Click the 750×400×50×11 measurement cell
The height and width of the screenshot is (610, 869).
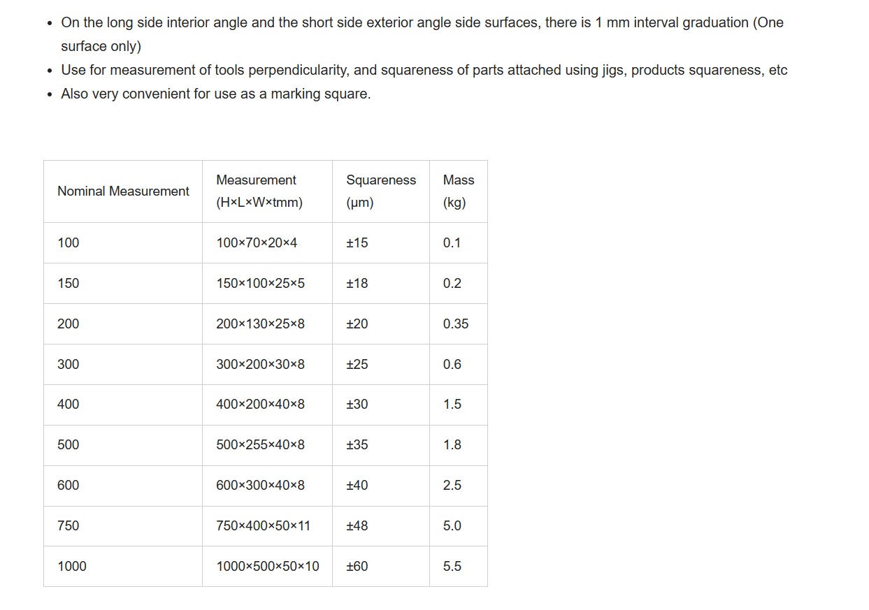click(x=267, y=526)
